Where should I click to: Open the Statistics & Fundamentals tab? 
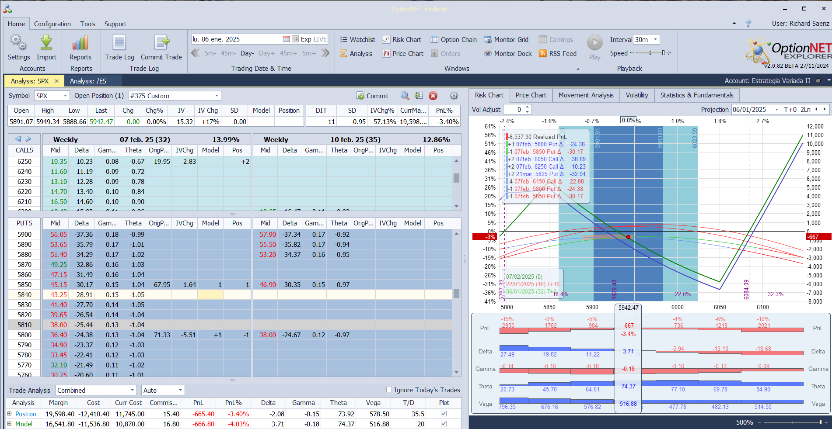[697, 95]
